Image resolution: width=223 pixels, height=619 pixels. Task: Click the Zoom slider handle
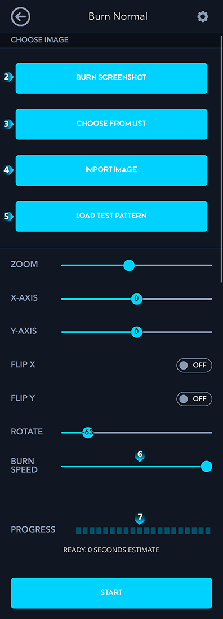[129, 265]
